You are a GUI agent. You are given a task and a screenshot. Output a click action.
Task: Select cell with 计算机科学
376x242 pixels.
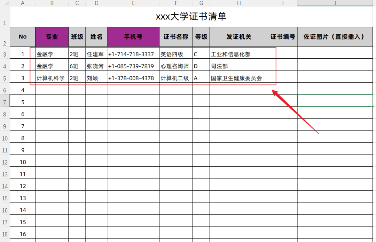51,78
